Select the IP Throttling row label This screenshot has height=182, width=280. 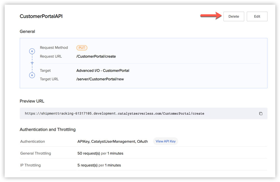click(31, 165)
